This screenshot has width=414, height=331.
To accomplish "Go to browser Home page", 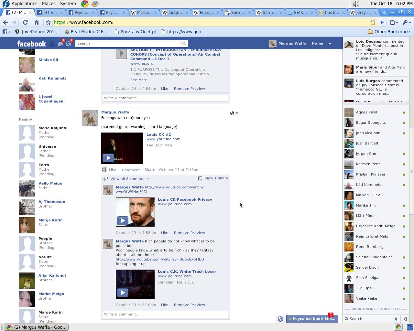I will point(37,22).
